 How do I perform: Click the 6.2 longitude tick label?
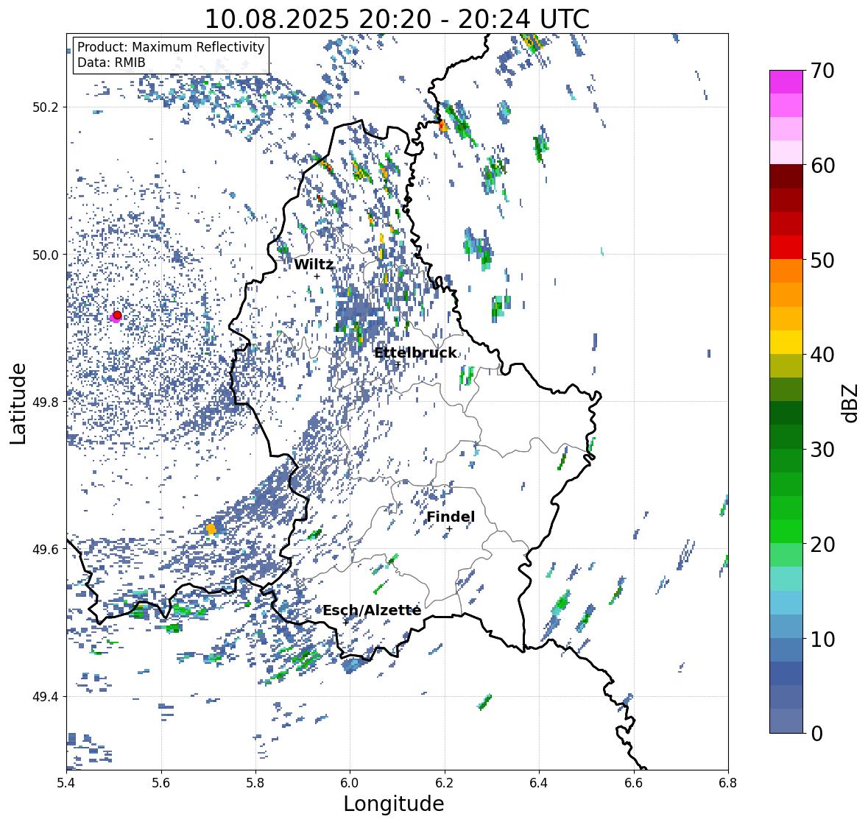click(x=445, y=783)
